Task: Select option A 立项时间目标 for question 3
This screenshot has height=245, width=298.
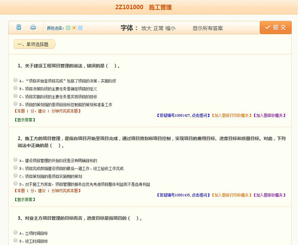Action: 15,233
